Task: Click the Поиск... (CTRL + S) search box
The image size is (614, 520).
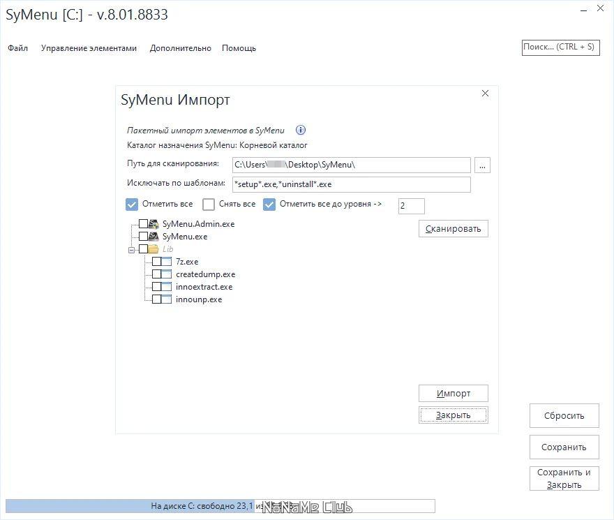Action: 561,47
